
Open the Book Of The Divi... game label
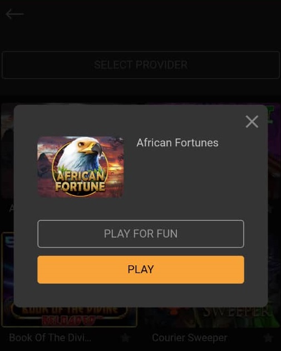(50, 338)
